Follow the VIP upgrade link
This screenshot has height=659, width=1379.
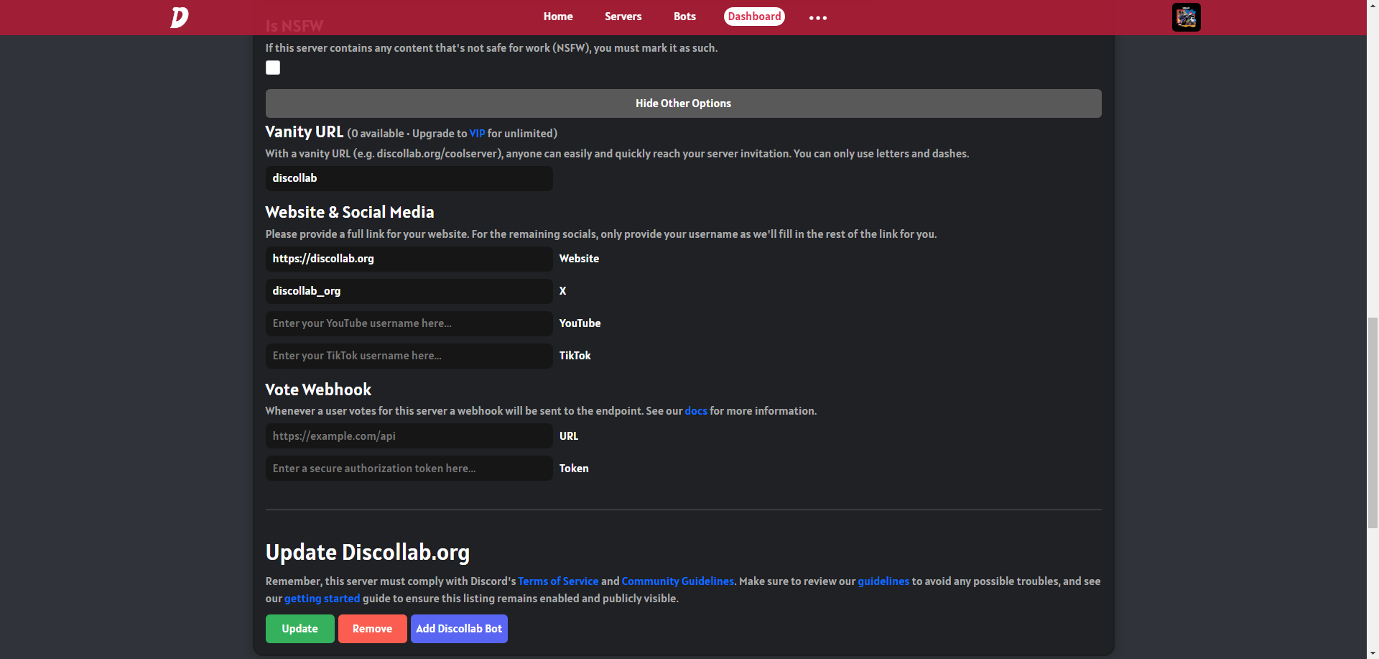click(x=477, y=134)
